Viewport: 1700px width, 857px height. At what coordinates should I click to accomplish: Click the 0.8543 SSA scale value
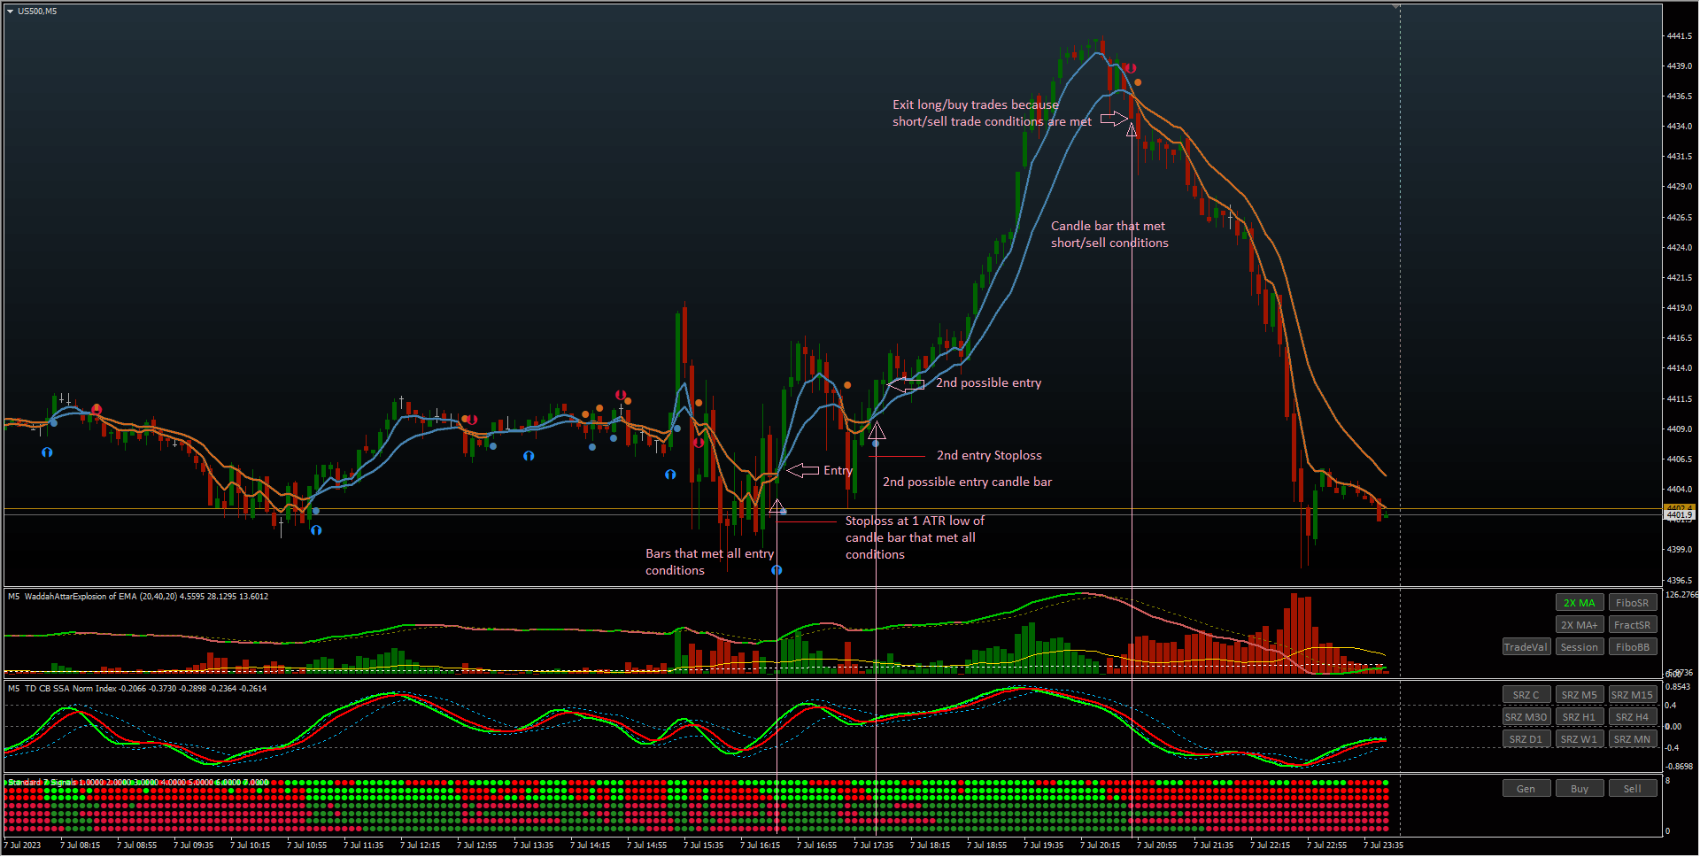[1678, 687]
